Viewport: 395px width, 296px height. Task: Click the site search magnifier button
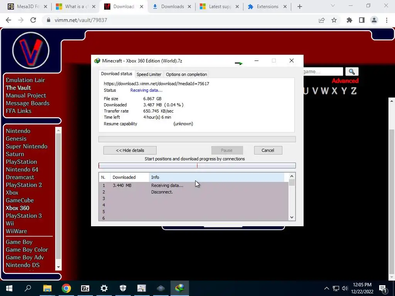(x=352, y=72)
